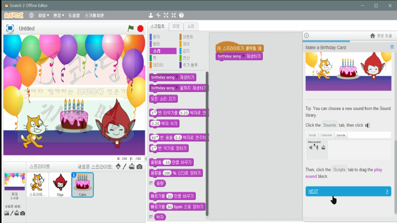Select the Cake sprite thumbnail

pyautogui.click(x=83, y=184)
